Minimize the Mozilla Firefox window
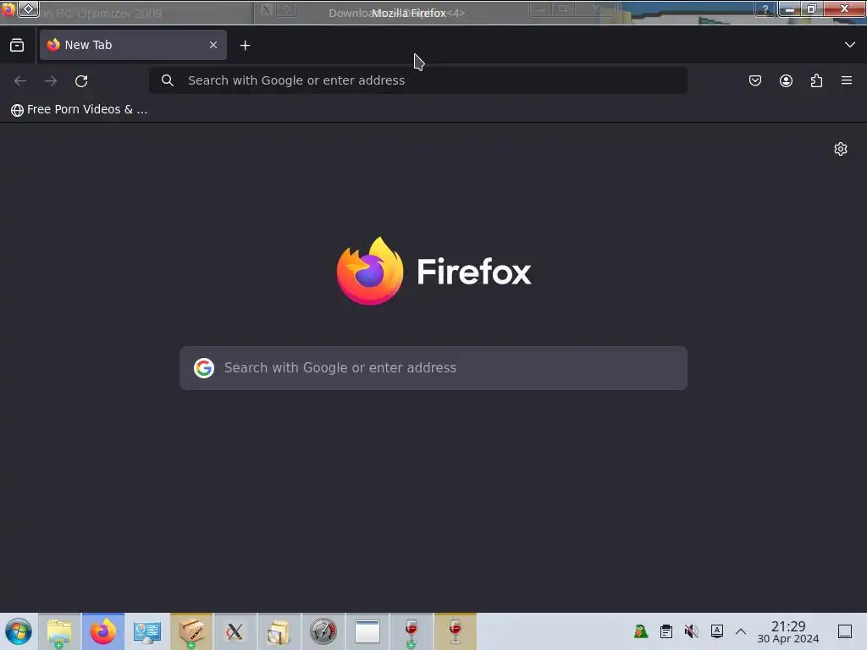Screen dimensions: 867x650 (790, 8)
